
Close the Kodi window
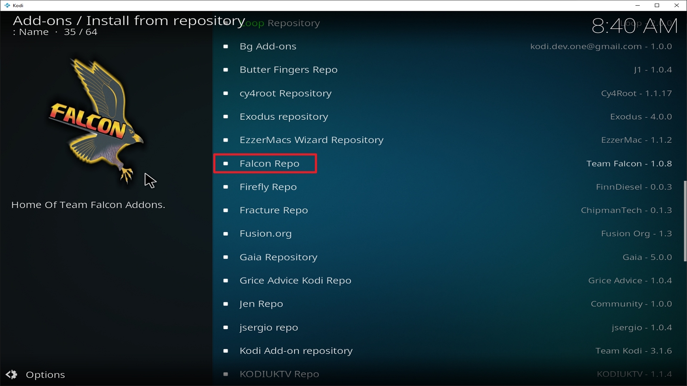tap(677, 5)
